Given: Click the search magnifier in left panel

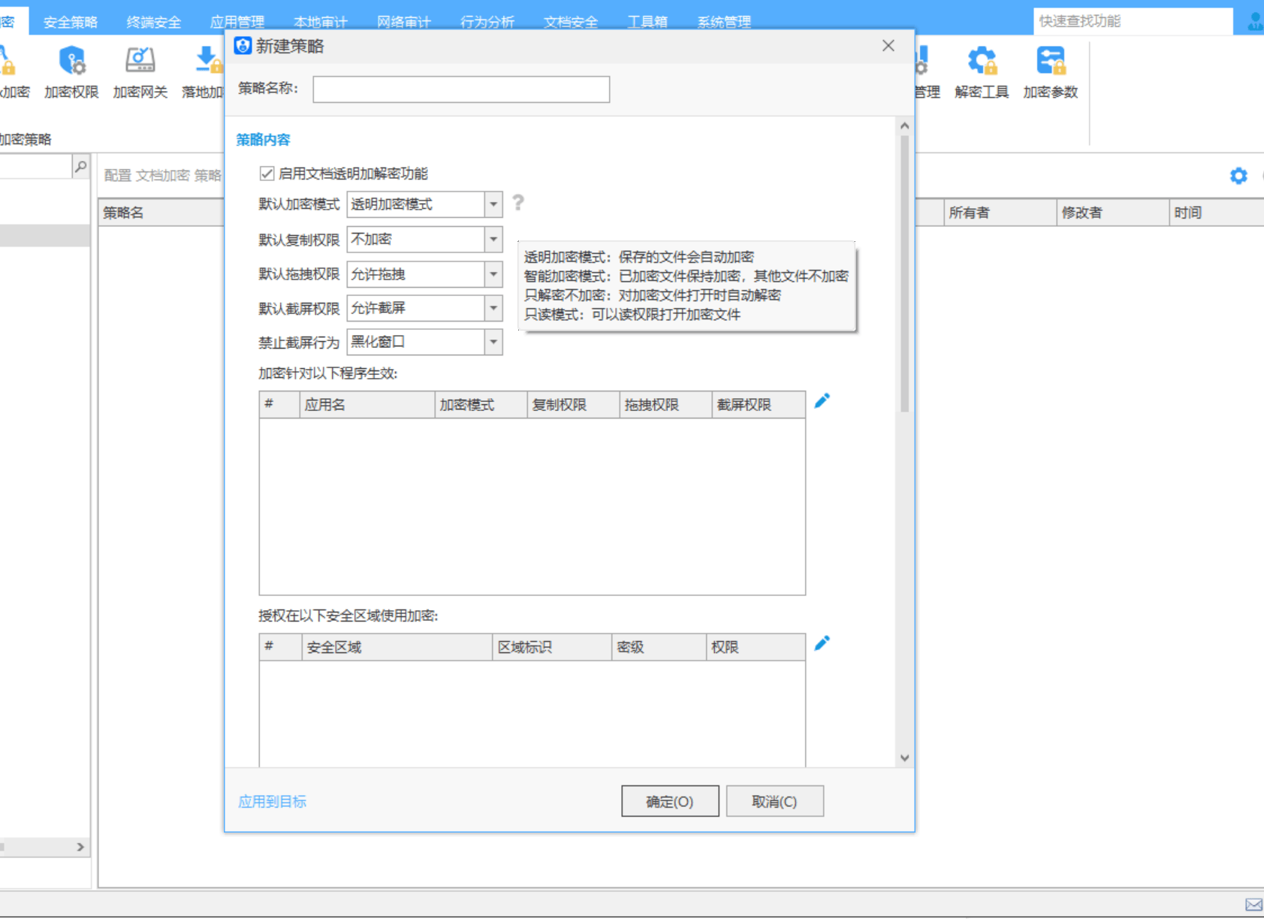Looking at the screenshot, I should click(80, 166).
